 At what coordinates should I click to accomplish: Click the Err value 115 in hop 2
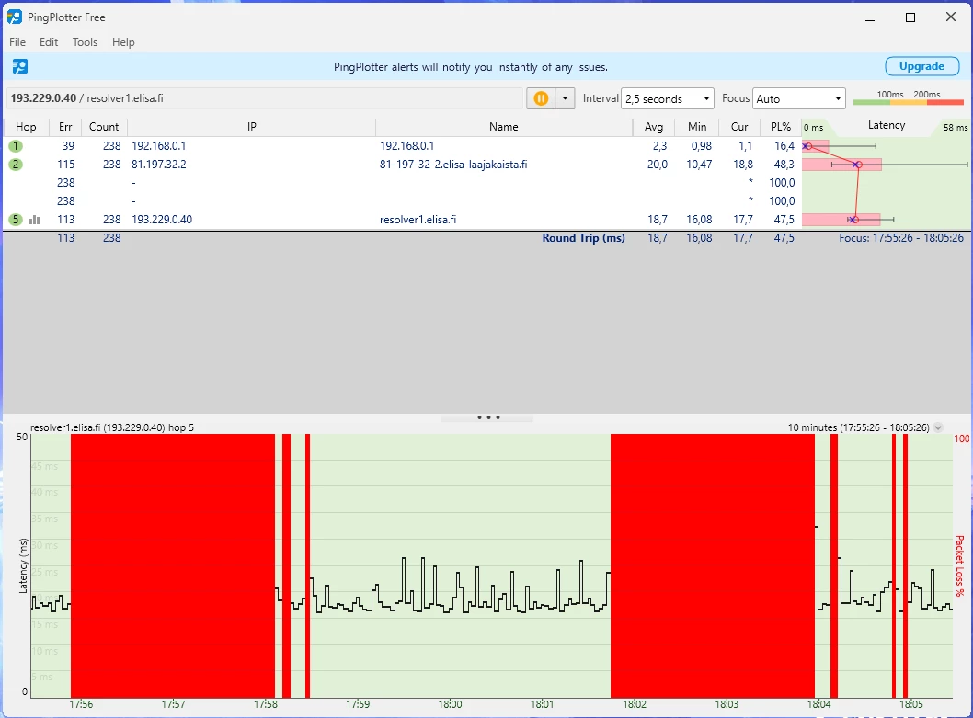[x=66, y=165]
